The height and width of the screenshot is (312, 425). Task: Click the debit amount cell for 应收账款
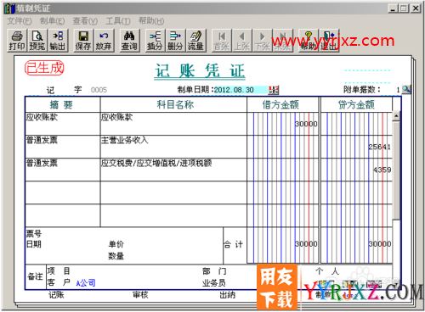tap(283, 124)
